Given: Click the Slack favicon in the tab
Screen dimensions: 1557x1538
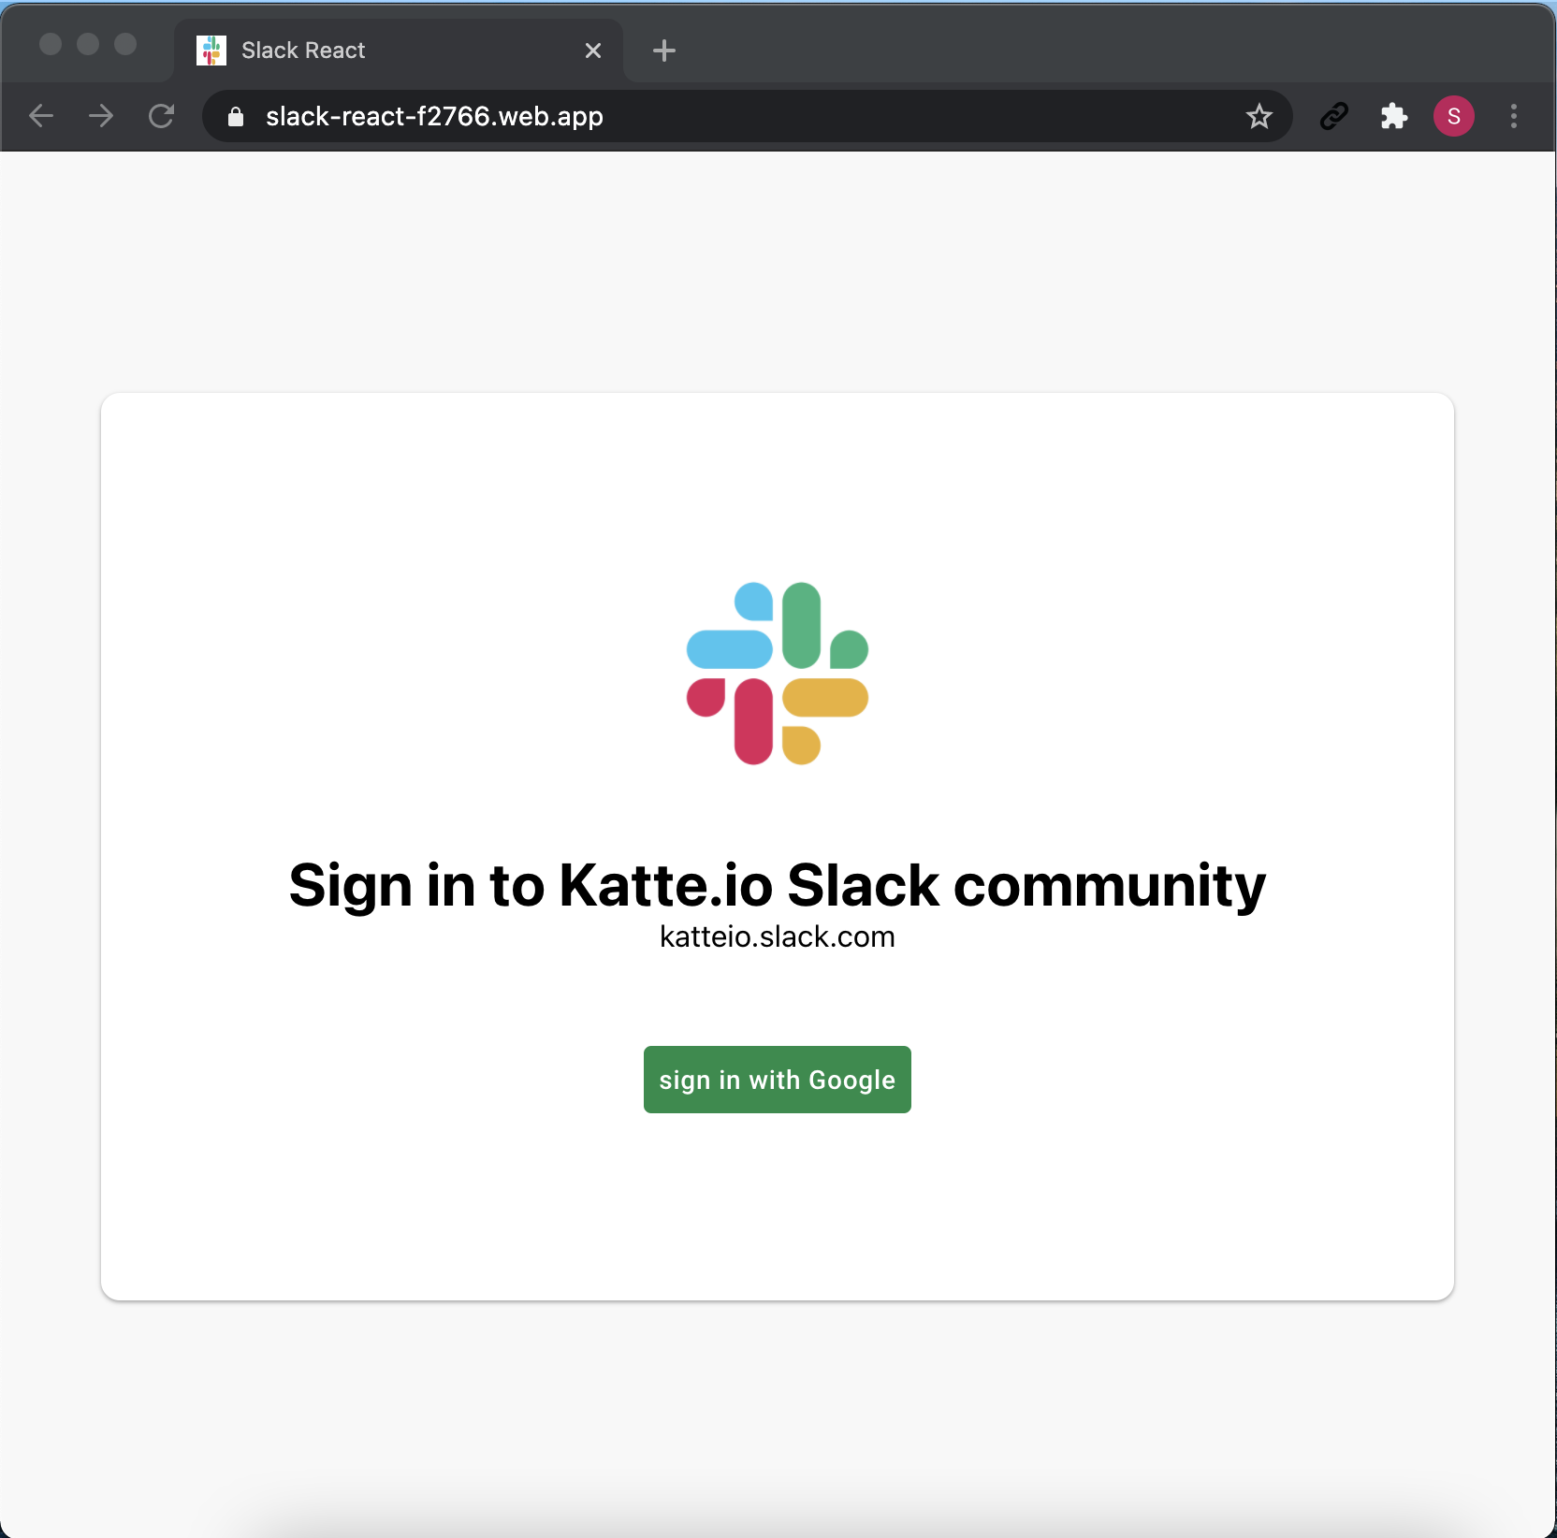Looking at the screenshot, I should point(211,51).
